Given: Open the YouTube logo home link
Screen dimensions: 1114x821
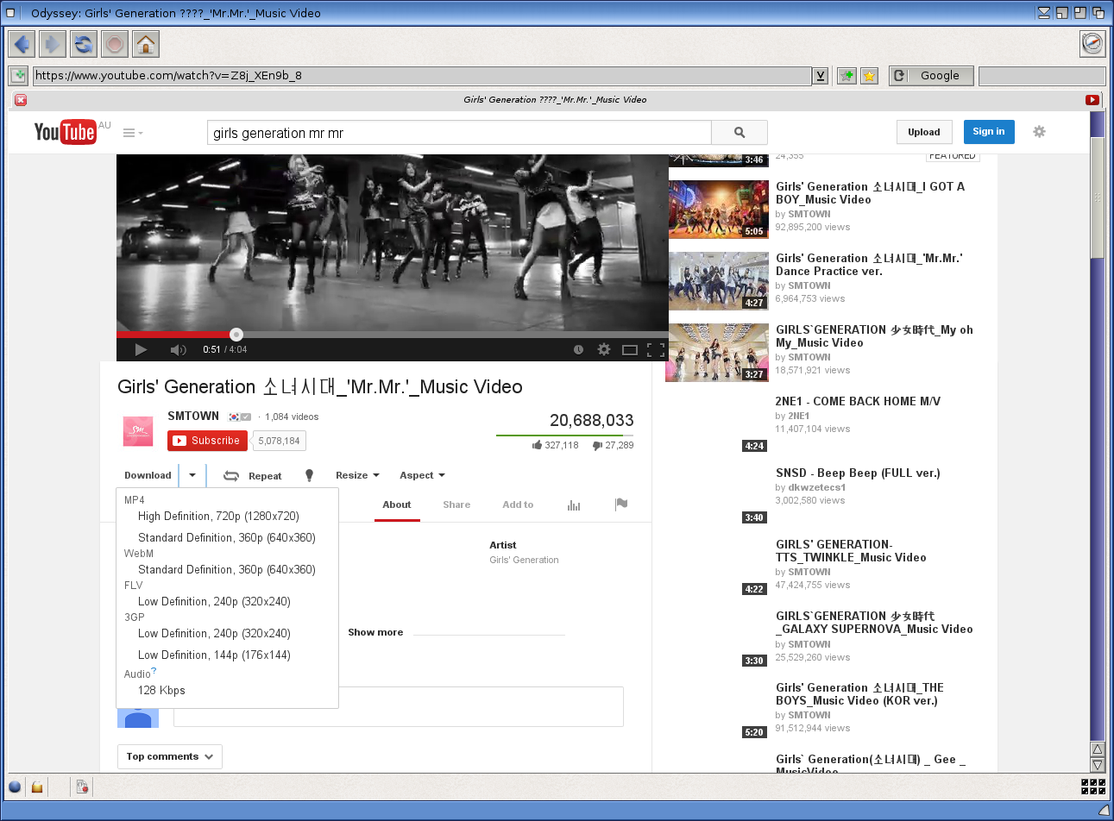Looking at the screenshot, I should click(x=65, y=132).
